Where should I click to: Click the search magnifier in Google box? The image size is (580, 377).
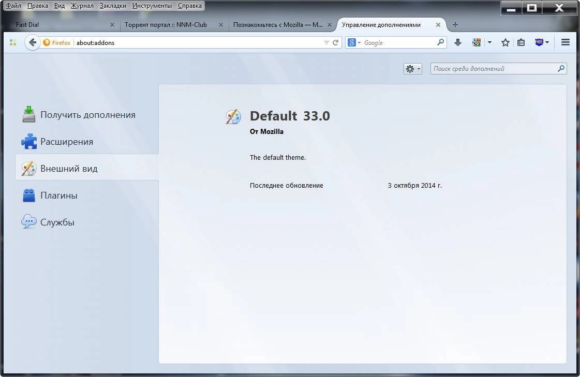440,42
